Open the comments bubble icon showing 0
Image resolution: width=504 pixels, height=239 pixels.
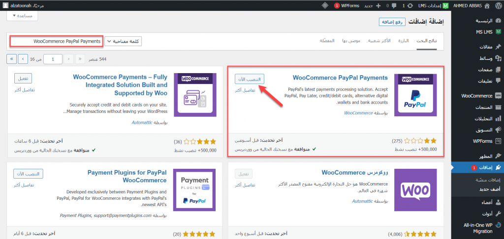pyautogui.click(x=394, y=5)
